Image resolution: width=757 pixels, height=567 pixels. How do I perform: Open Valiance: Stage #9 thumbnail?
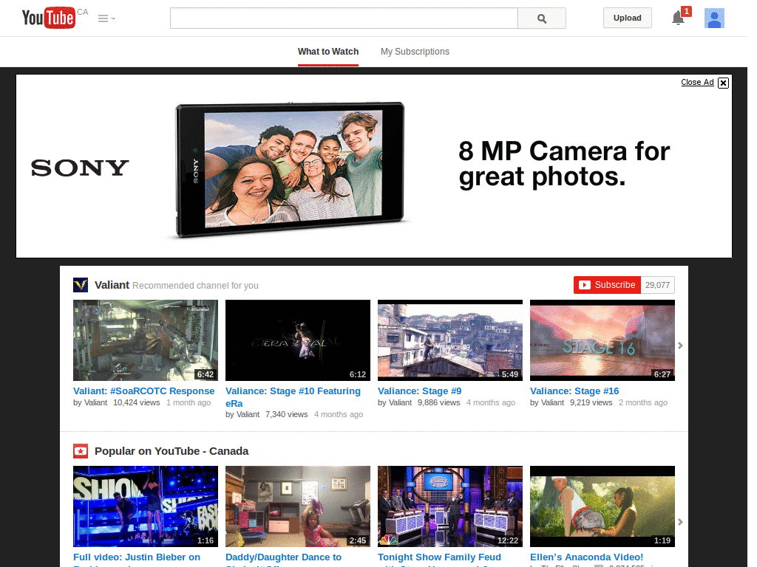tap(450, 340)
